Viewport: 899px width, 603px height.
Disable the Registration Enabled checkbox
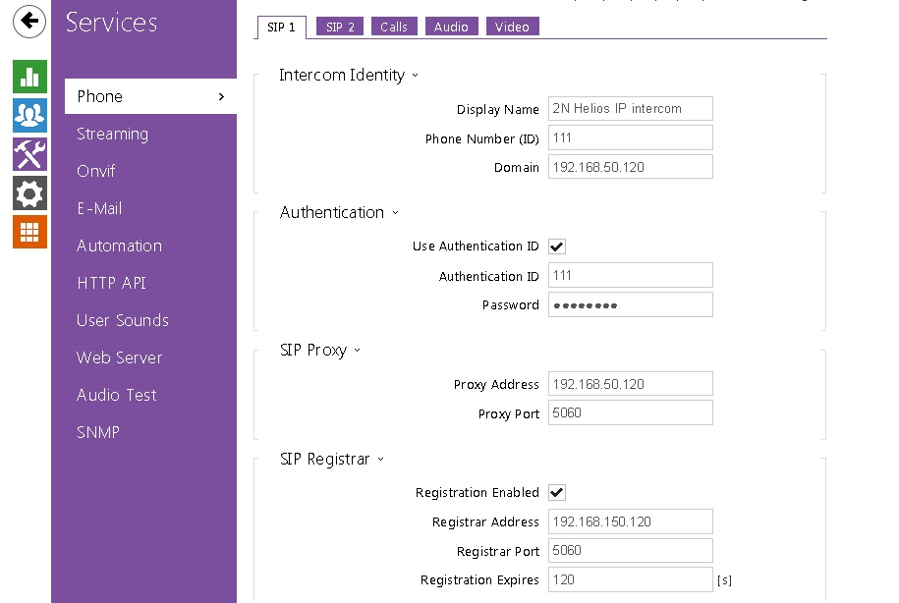click(x=557, y=493)
